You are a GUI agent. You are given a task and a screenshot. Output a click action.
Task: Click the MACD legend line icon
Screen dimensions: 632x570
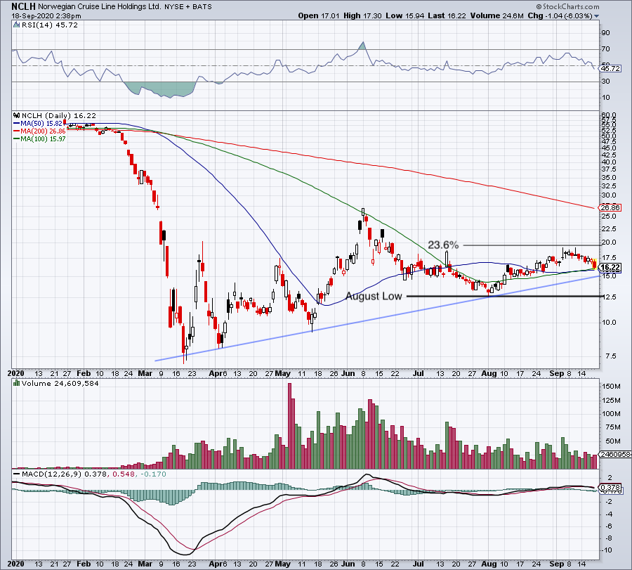point(17,474)
